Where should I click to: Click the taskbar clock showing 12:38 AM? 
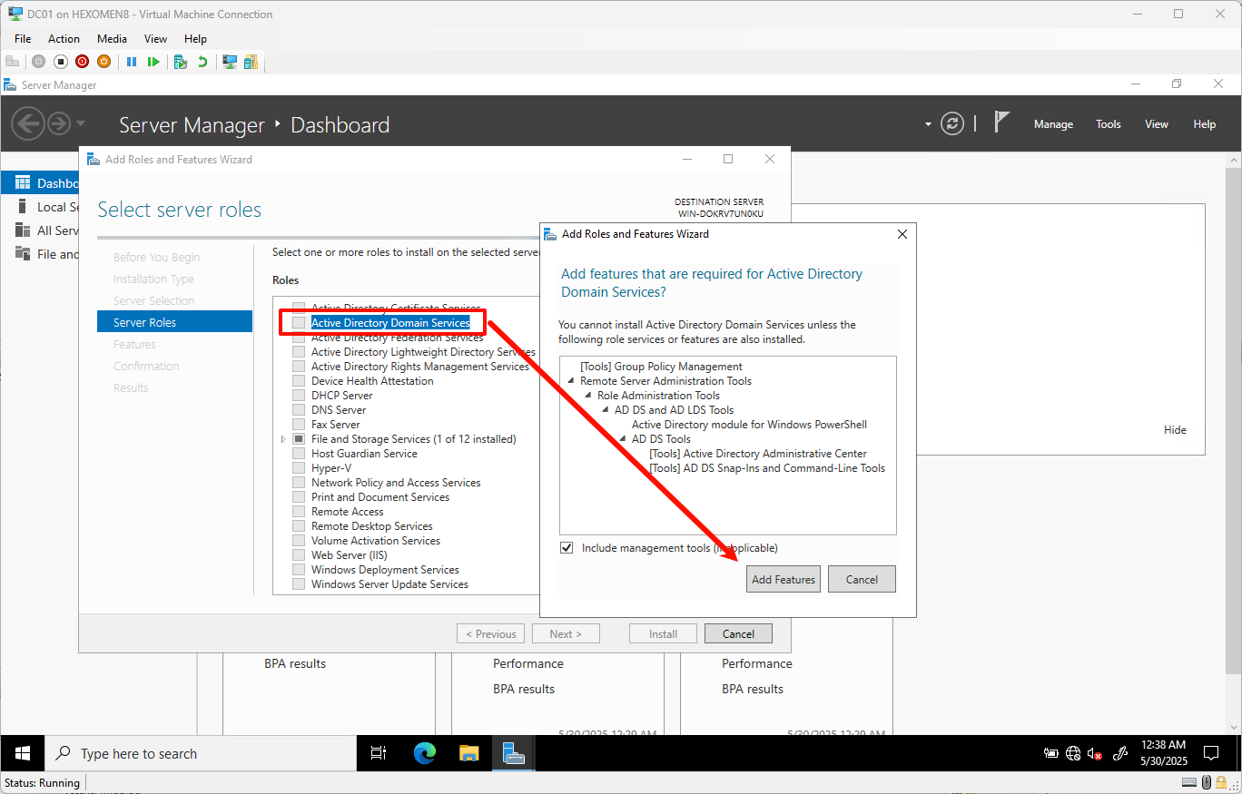tap(1163, 753)
